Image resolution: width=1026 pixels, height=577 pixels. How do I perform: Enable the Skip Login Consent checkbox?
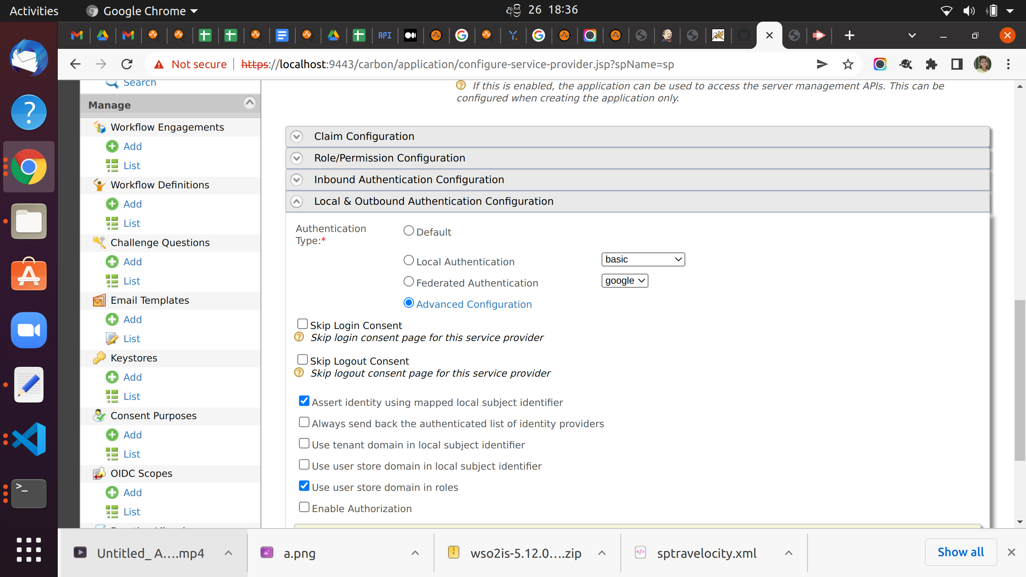coord(303,324)
